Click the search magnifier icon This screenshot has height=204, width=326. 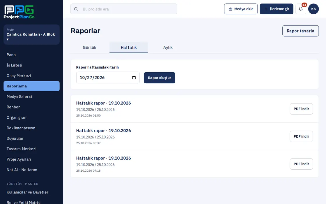[76, 9]
